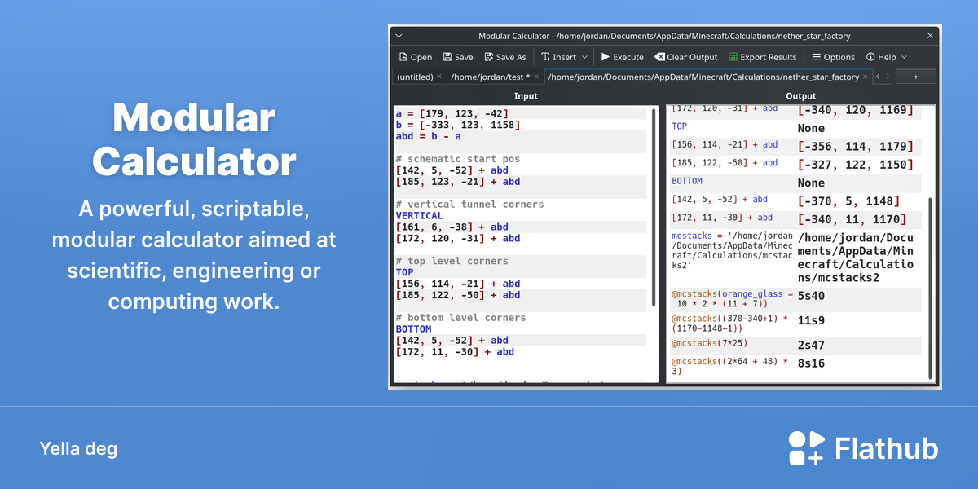Image resolution: width=978 pixels, height=489 pixels.
Task: Click the output result '5s40'
Action: coord(811,297)
